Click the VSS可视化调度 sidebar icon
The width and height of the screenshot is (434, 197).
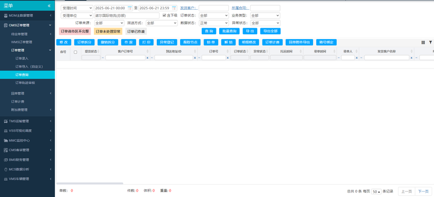pyautogui.click(x=6, y=131)
